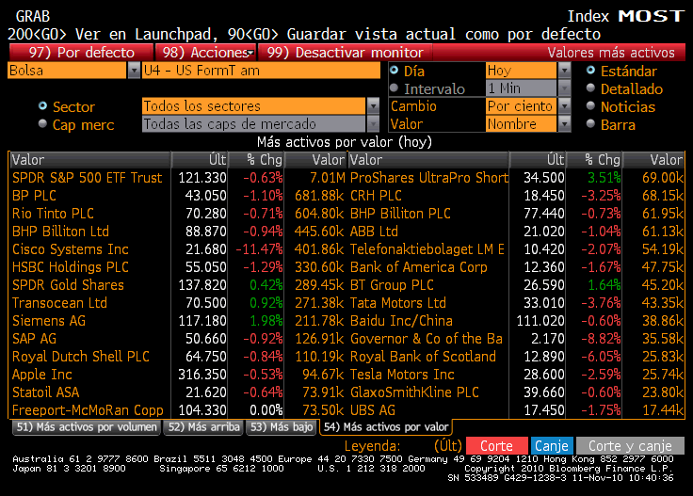Click Freeport-McMoRan Copp
This screenshot has height=496, width=693.
click(x=88, y=410)
